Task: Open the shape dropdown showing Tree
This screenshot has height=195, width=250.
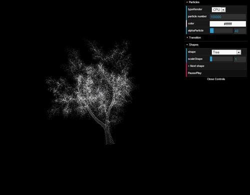Action: tap(226, 52)
